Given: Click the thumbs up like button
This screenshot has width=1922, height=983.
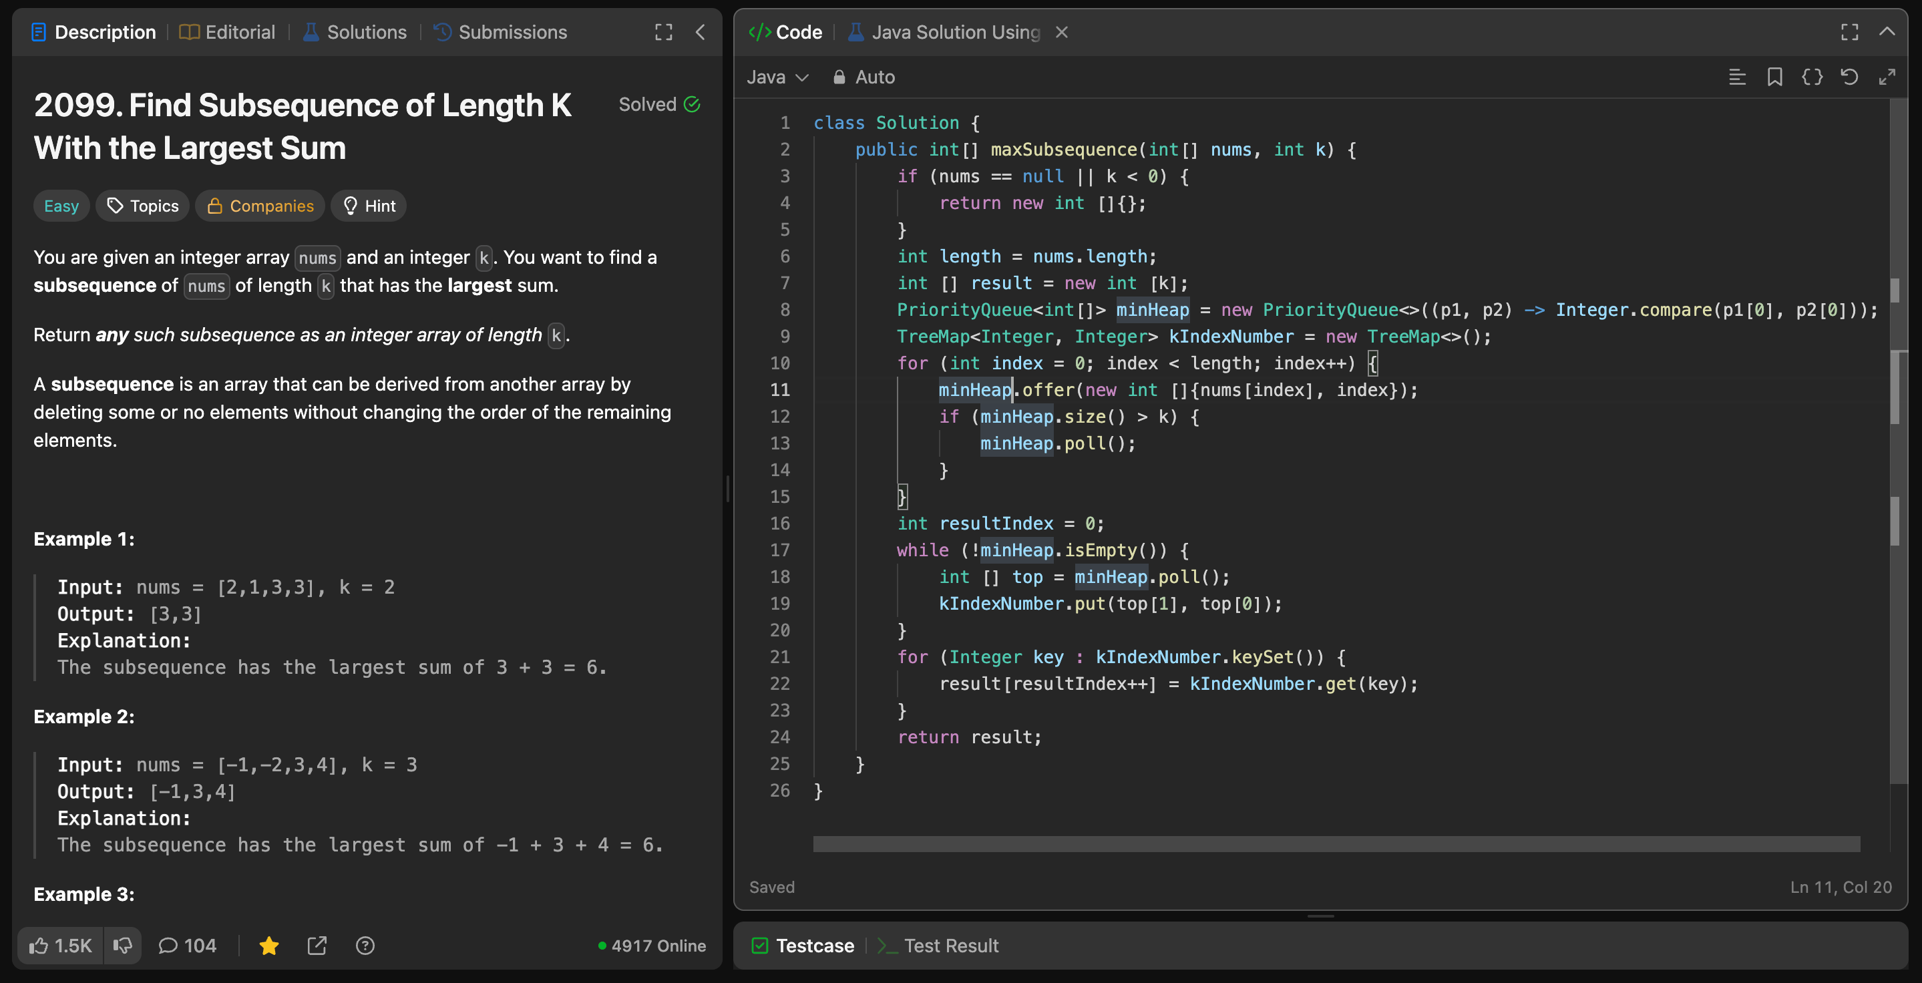Looking at the screenshot, I should pyautogui.click(x=59, y=946).
